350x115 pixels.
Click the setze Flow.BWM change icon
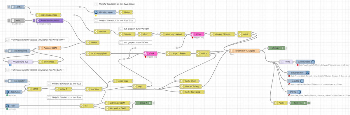click(x=107, y=103)
